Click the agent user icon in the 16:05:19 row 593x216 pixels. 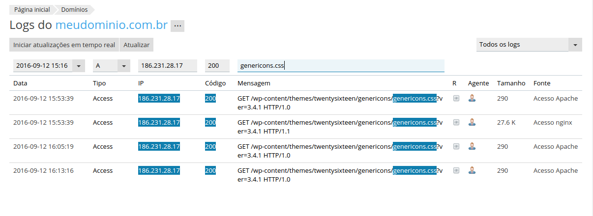point(472,146)
